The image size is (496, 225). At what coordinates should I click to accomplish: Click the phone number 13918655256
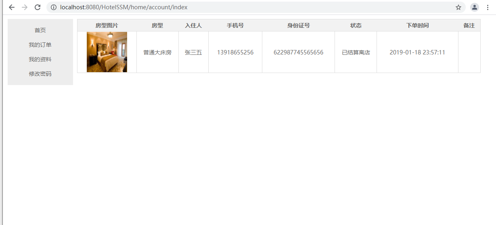[x=235, y=52]
